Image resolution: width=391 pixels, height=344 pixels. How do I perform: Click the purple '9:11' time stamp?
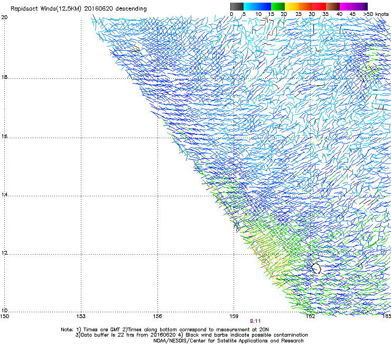[255, 321]
